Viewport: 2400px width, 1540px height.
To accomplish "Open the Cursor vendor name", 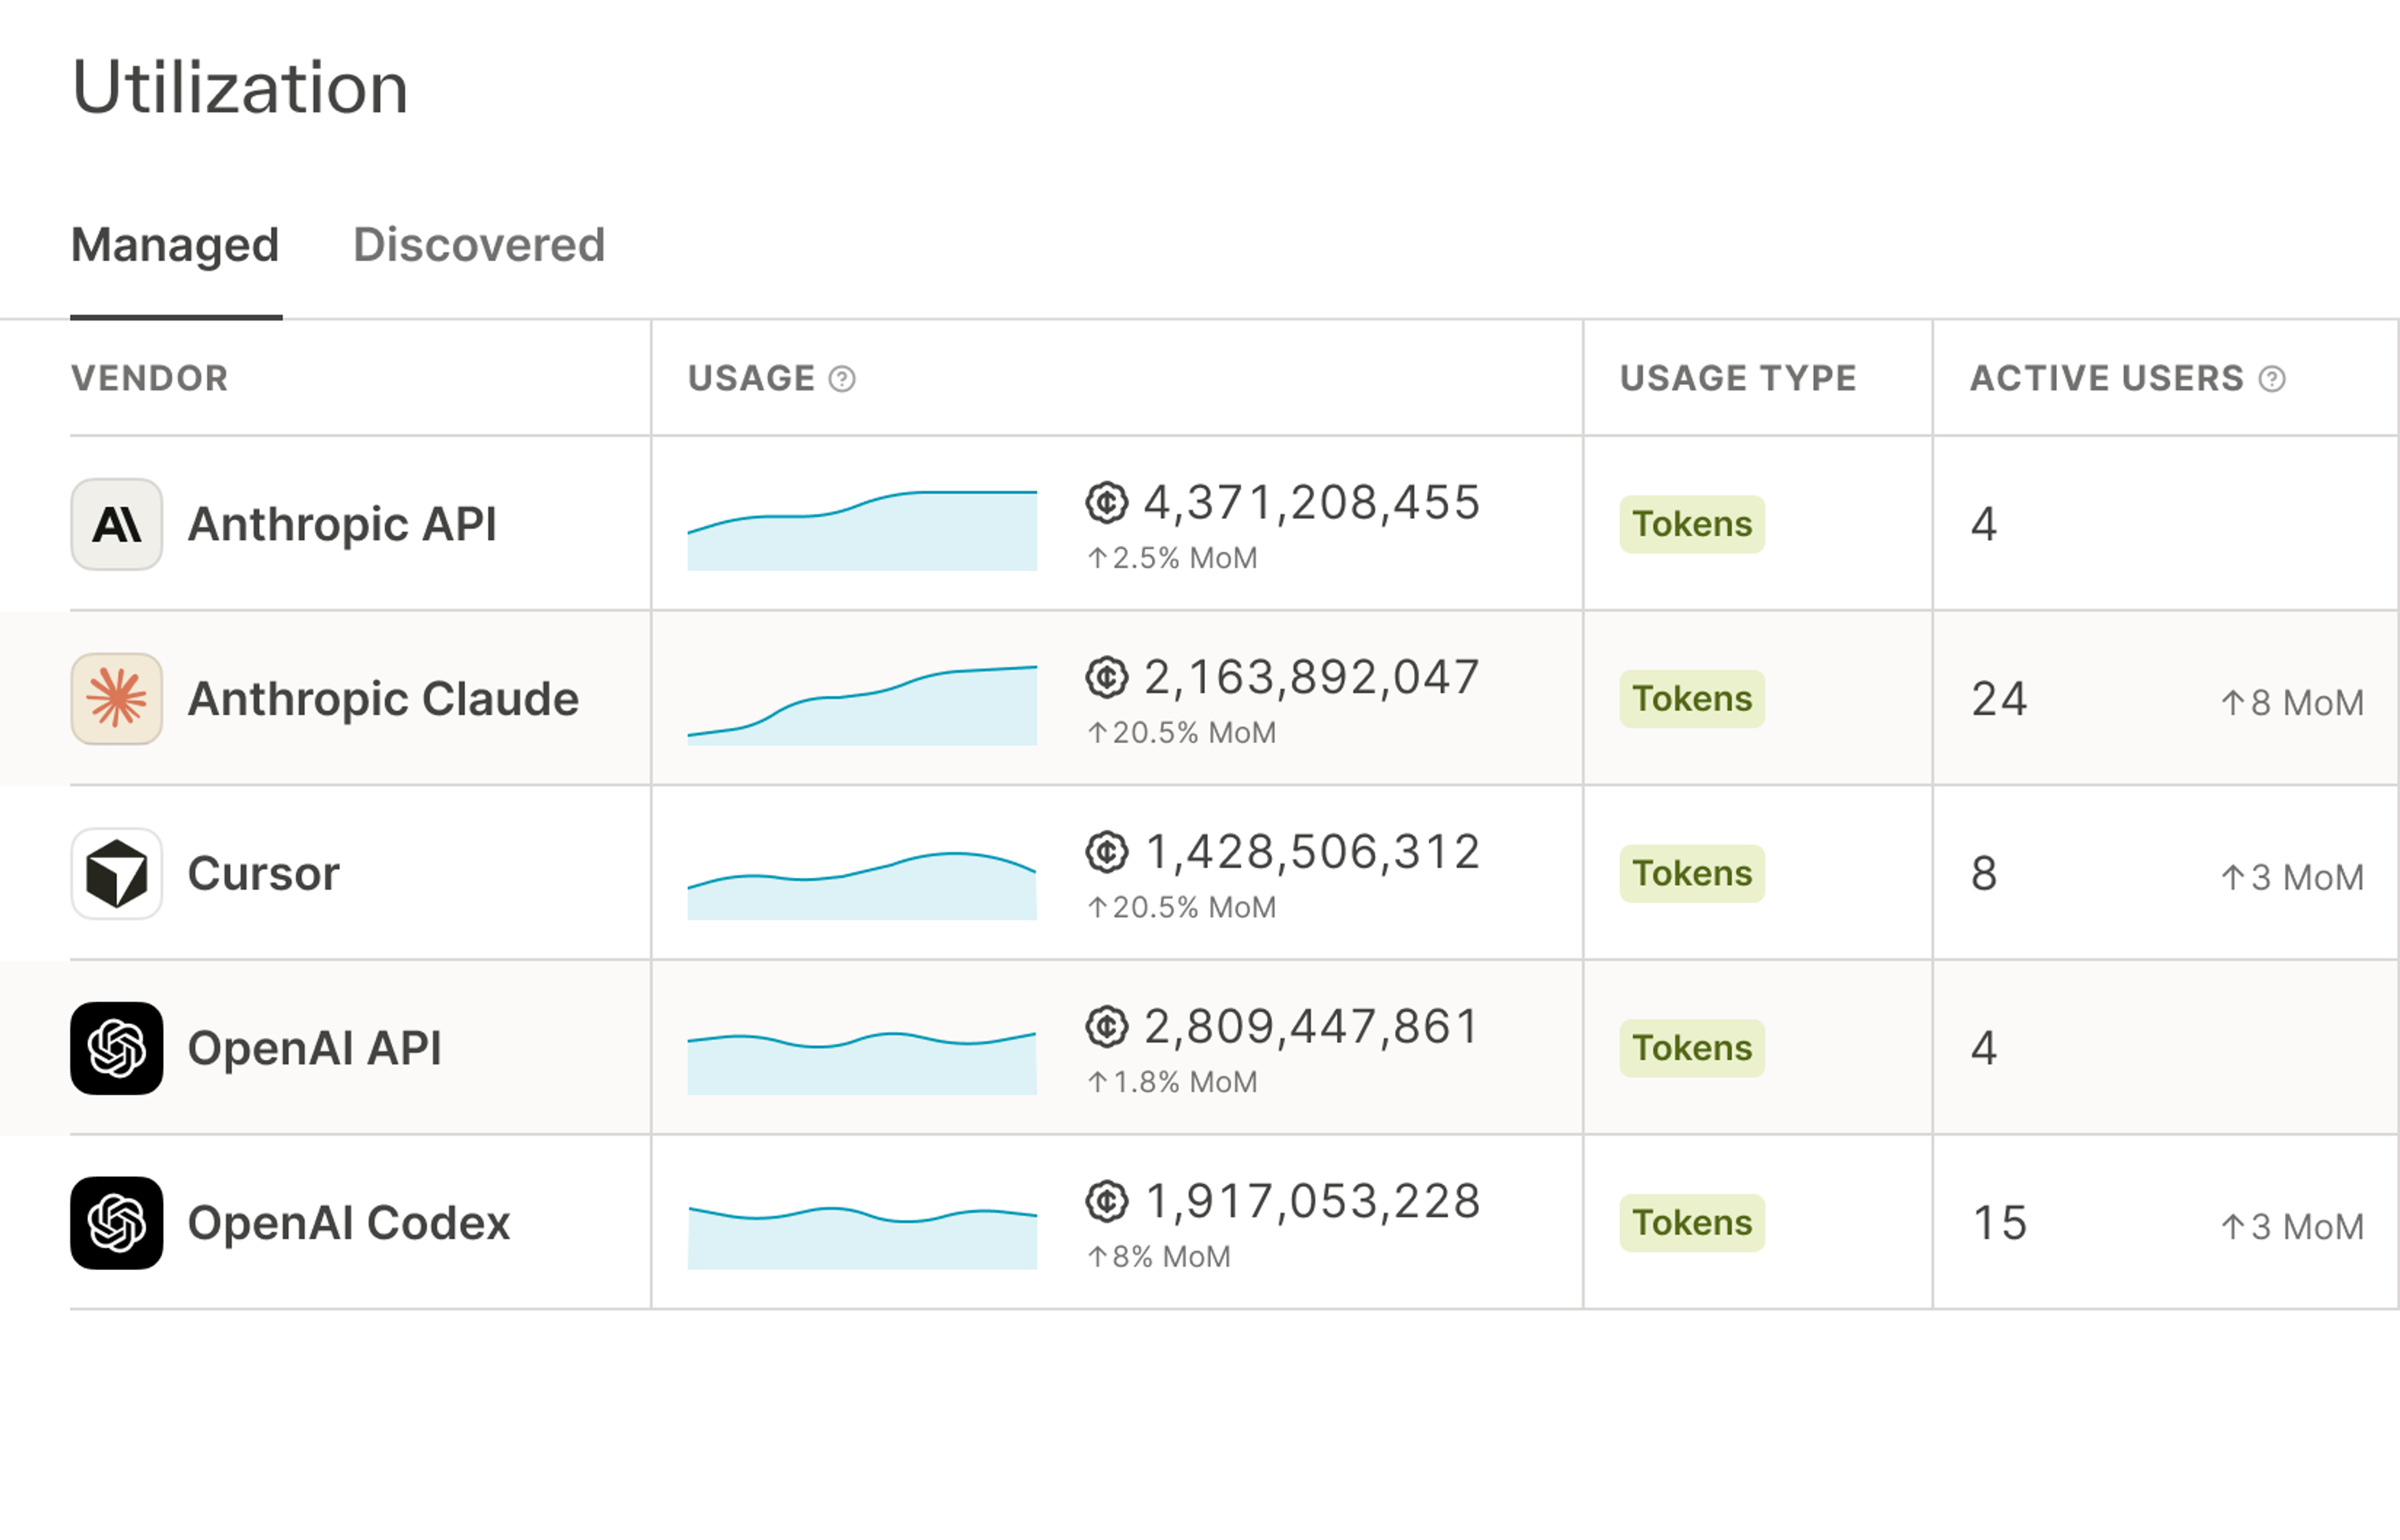I will (264, 874).
